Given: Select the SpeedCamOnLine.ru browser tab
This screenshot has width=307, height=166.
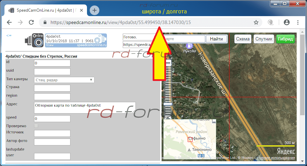Looking at the screenshot, I should 46,10.
